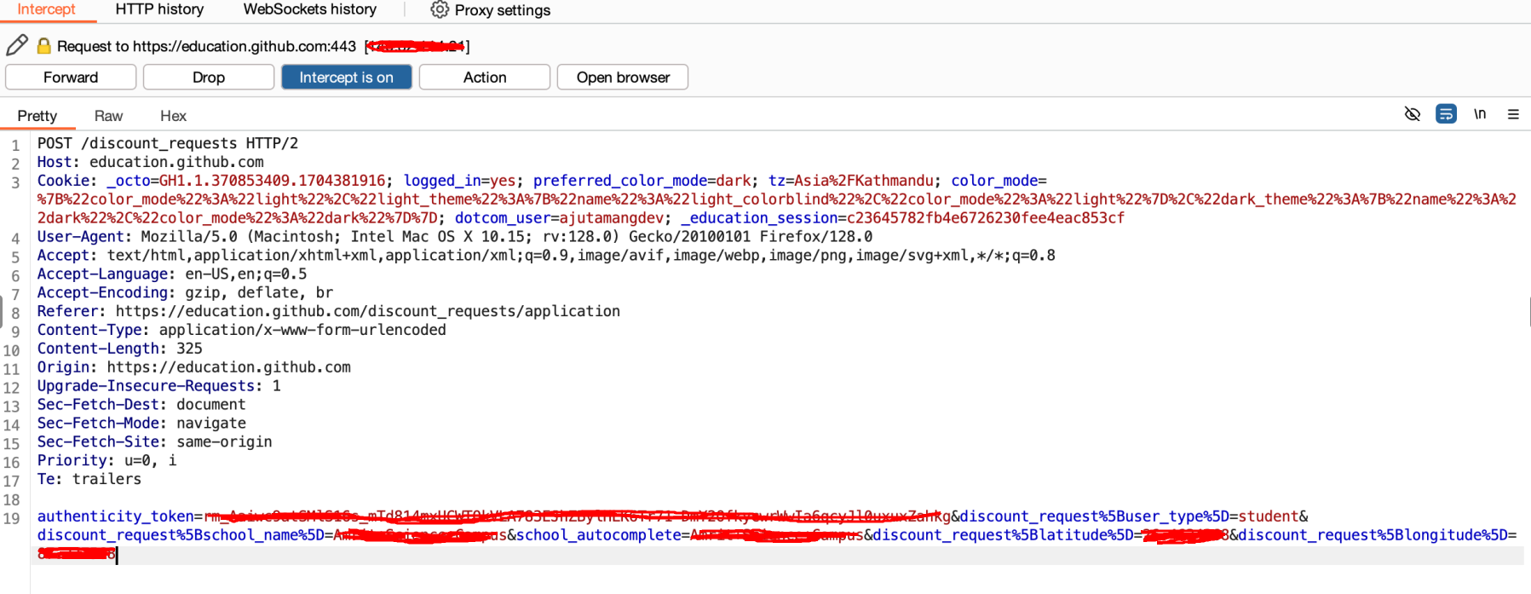Switch to the WebSockets history tab

click(309, 9)
